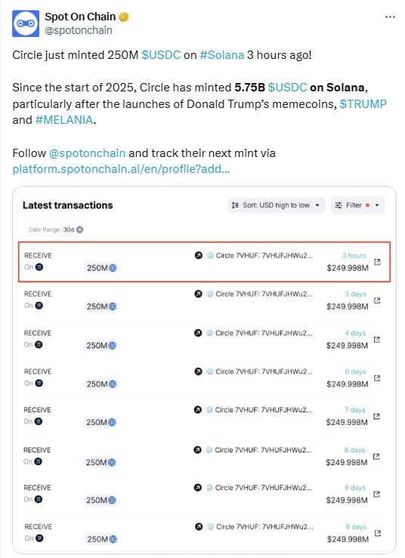The width and height of the screenshot is (405, 558).
Task: Open external link icon for the 3 hours transaction
Action: pyautogui.click(x=377, y=262)
